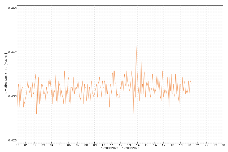Click the hour 12 x-axis tick label
The height and width of the screenshot is (152, 228).
(121, 145)
